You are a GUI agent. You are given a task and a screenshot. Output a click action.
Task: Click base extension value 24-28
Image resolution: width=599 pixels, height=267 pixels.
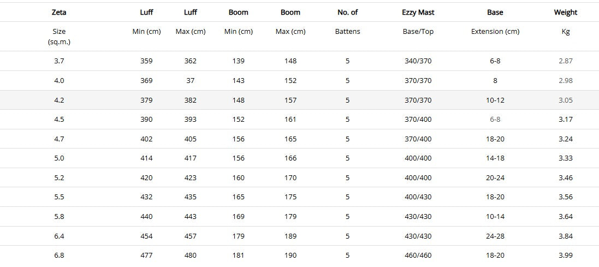click(x=495, y=236)
